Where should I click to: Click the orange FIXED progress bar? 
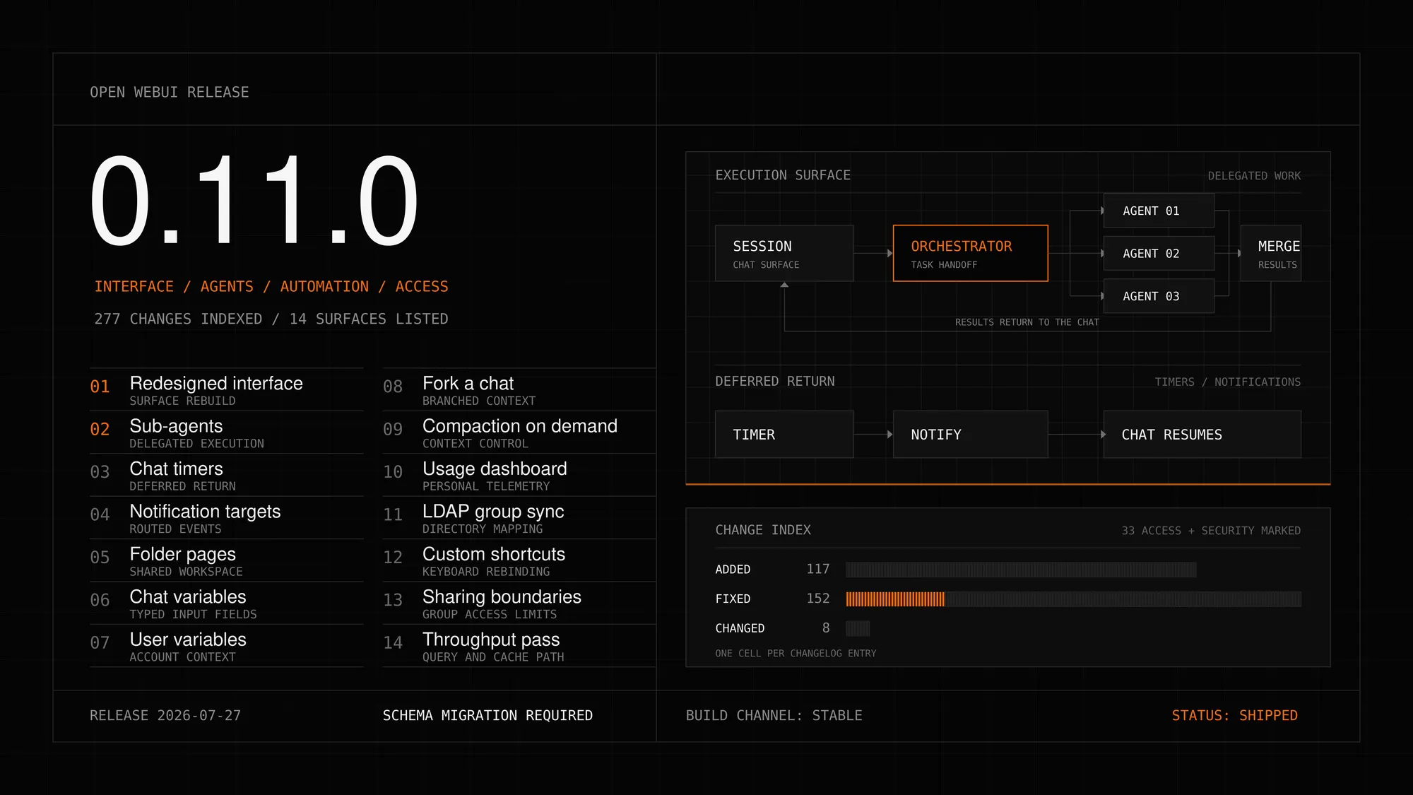[x=895, y=599]
